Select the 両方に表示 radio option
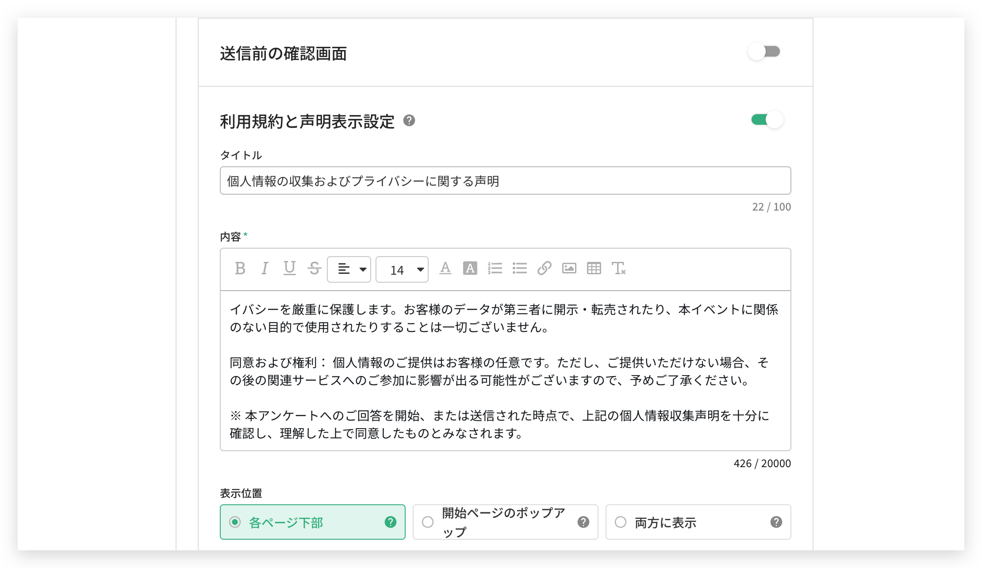The image size is (982, 568). tap(698, 522)
